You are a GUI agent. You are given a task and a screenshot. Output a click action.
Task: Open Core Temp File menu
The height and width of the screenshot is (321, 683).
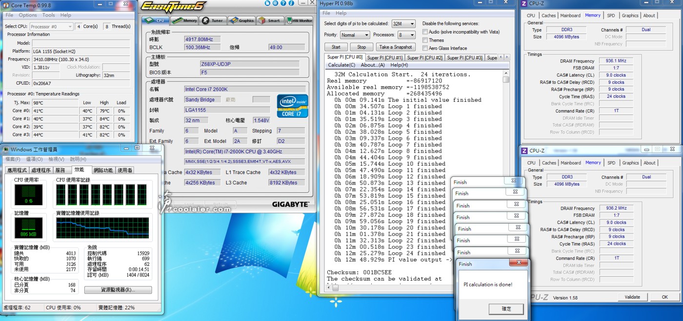click(x=9, y=15)
